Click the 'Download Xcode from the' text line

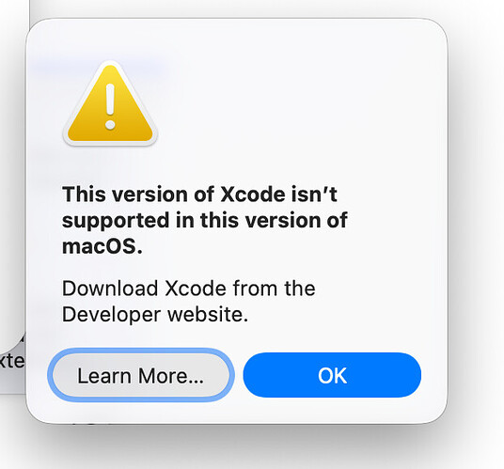pyautogui.click(x=189, y=289)
